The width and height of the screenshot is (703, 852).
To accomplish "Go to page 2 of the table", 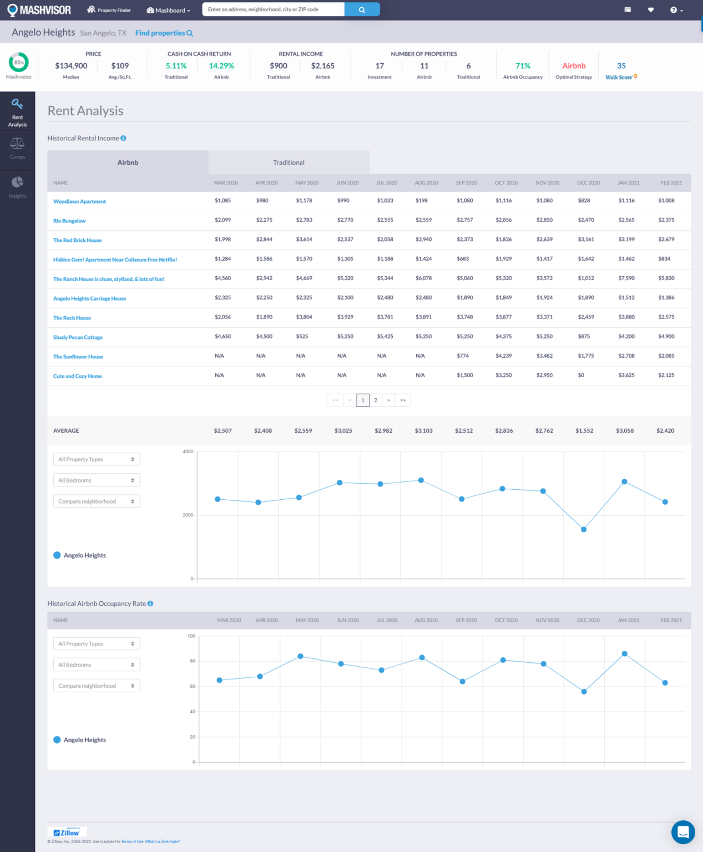I will tap(376, 400).
